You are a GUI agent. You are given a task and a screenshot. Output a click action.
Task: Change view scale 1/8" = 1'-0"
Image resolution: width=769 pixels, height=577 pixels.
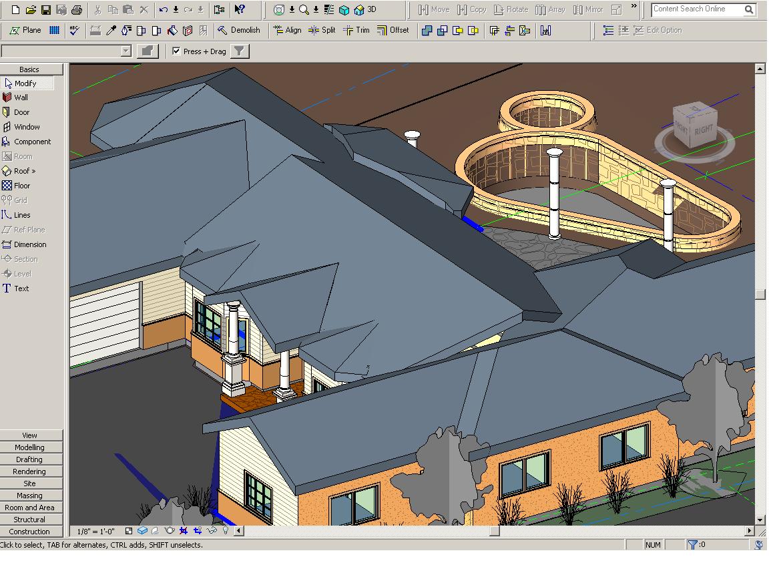point(95,532)
